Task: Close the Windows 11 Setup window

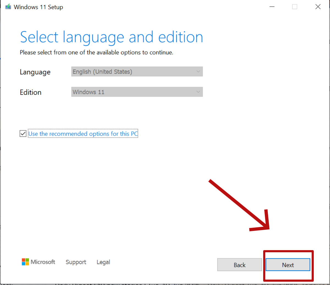Action: tap(318, 7)
